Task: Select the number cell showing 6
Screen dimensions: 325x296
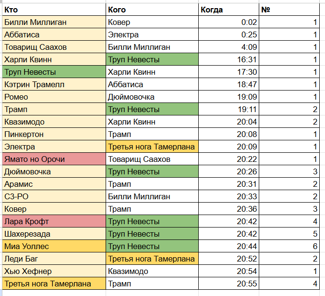Action: pos(289,246)
